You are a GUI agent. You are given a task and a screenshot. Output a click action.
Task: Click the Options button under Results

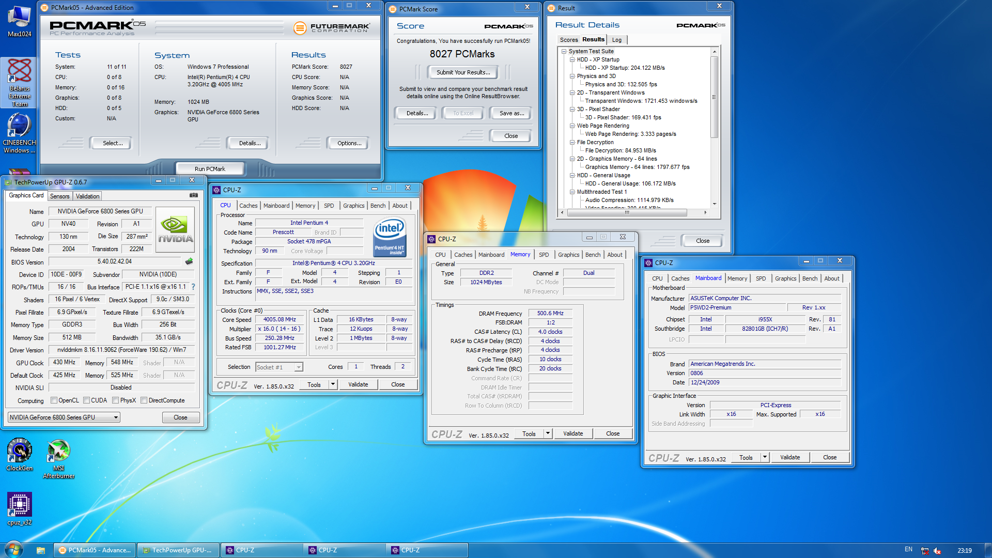[x=349, y=143]
